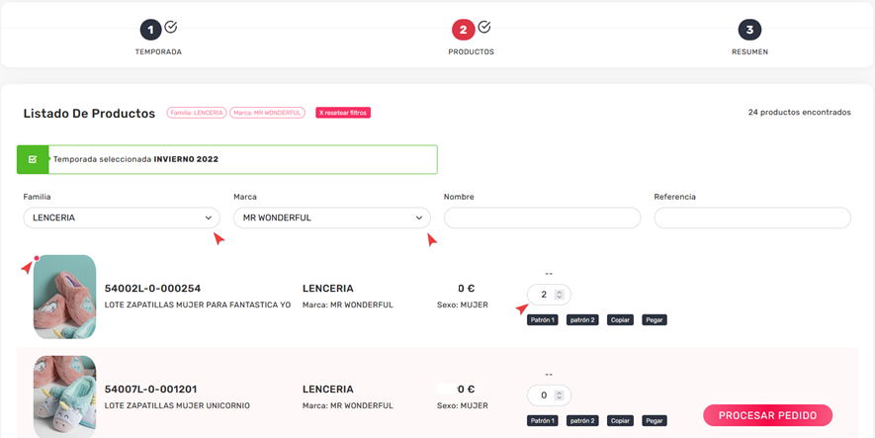Image resolution: width=875 pixels, height=438 pixels.
Task: Go to step 1 Temporada
Action: pos(150,31)
